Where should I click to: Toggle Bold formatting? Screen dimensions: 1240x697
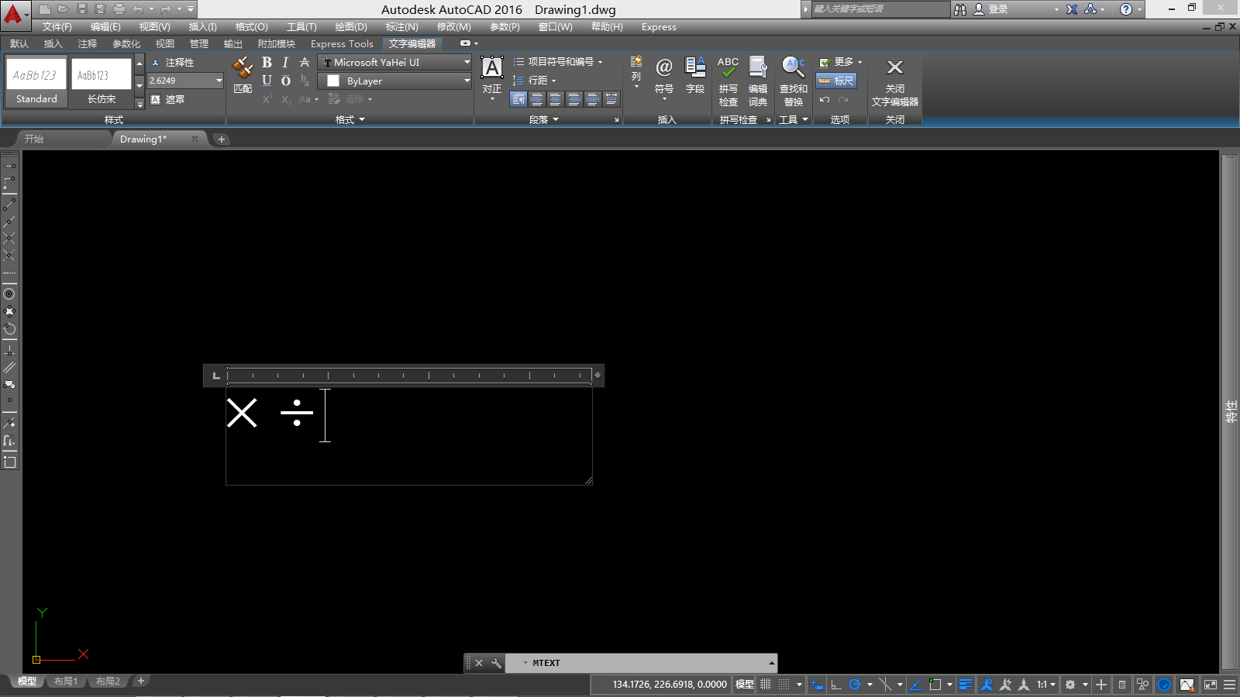267,62
